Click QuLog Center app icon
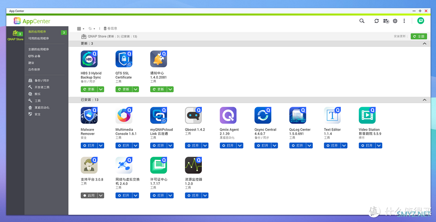 298,115
